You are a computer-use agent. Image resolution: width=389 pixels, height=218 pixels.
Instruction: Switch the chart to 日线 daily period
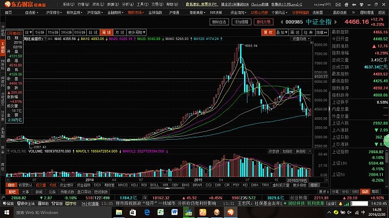tap(93, 32)
